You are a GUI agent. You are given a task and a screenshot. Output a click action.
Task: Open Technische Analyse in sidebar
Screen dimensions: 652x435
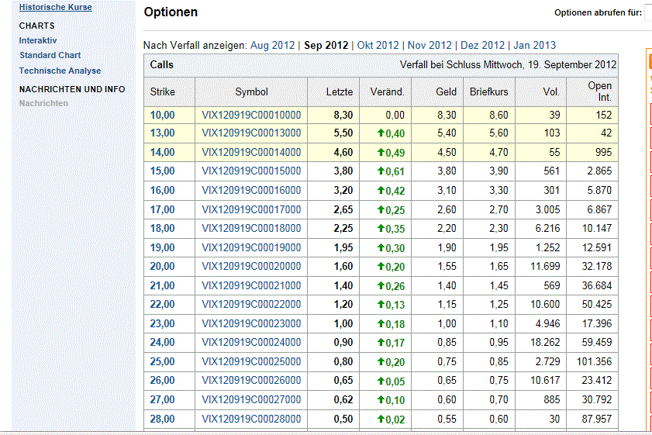(x=60, y=71)
